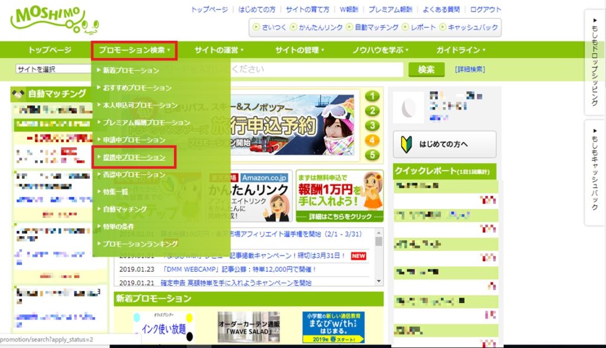Click the Amazon かんたんリンク banner
The image size is (606, 348).
249,196
